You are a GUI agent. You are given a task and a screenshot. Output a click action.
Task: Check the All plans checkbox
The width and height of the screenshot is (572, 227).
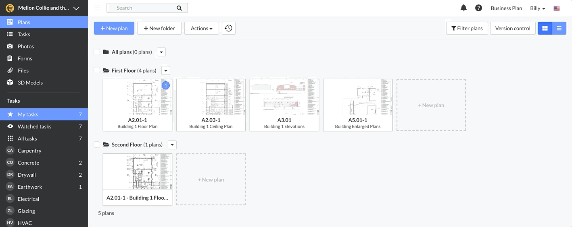(x=97, y=52)
